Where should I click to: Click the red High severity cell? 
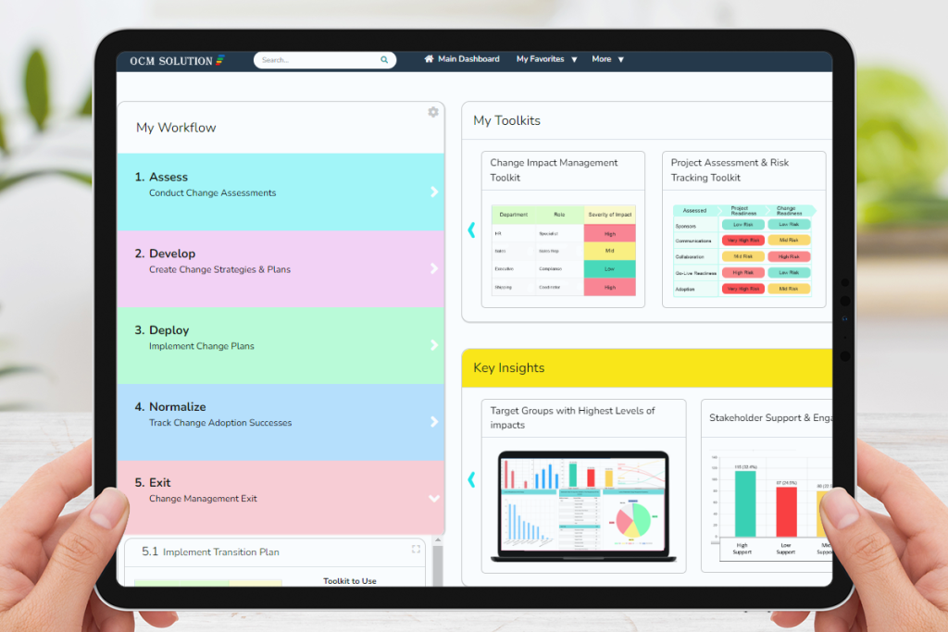click(609, 233)
